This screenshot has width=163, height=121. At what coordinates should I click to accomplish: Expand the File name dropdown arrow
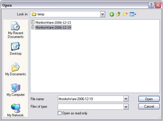(126, 99)
